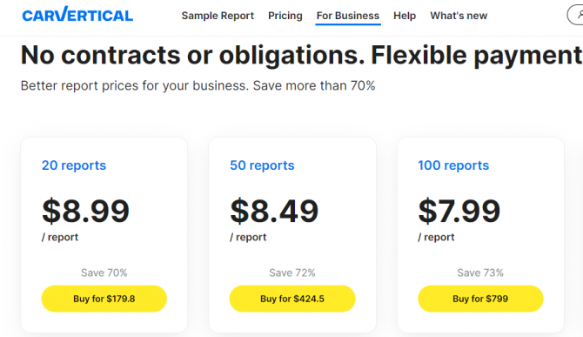
Task: Click the $8.99 per report price
Action: click(86, 211)
